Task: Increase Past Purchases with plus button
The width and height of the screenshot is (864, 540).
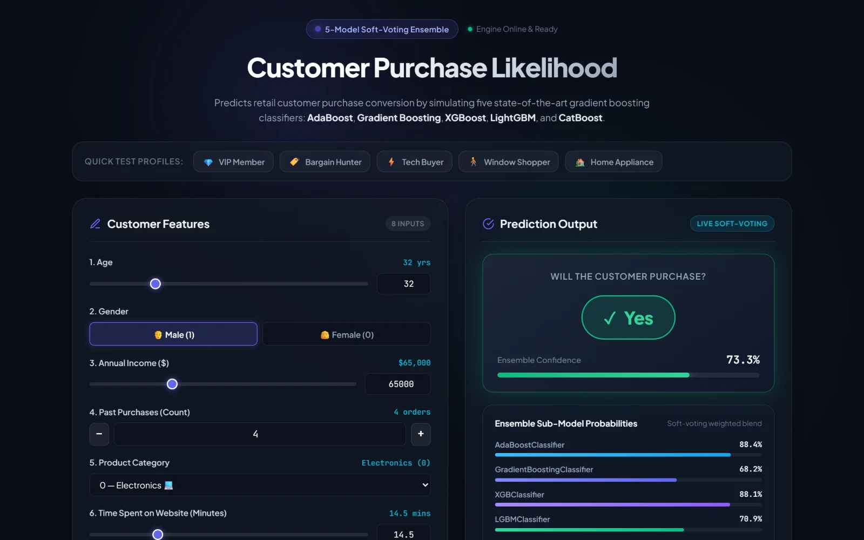Action: 421,434
